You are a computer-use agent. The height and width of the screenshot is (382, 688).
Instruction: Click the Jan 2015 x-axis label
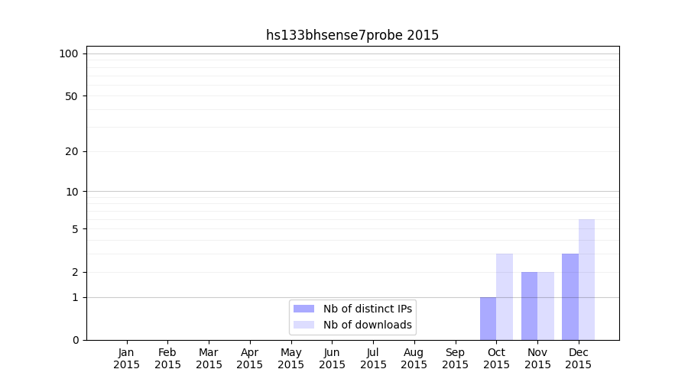(x=127, y=358)
